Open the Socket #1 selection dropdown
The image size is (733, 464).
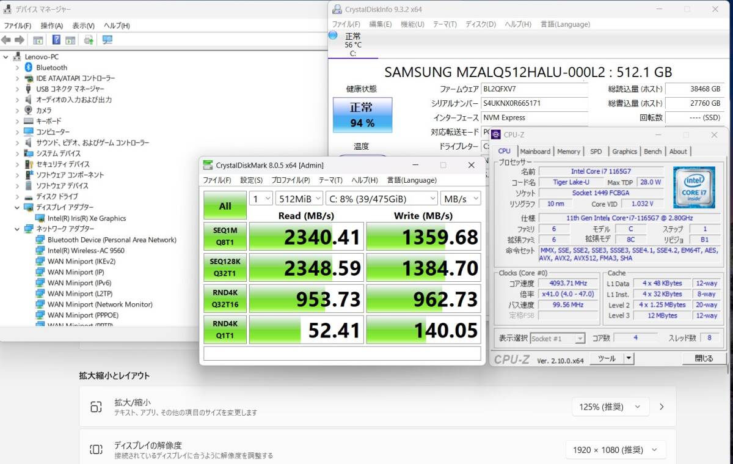tap(557, 338)
